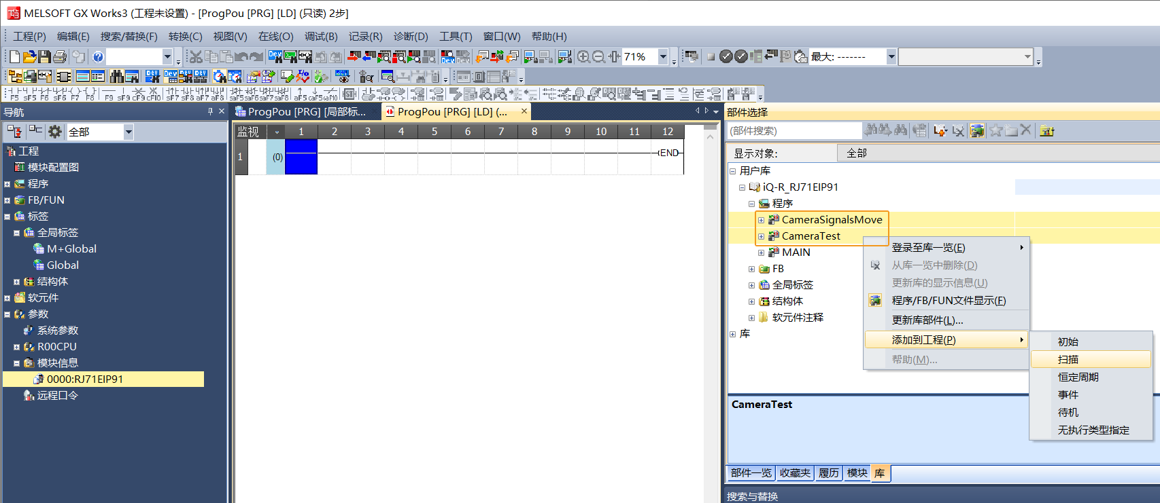
Task: Zoom in with the magnifier plus icon
Action: click(x=583, y=57)
